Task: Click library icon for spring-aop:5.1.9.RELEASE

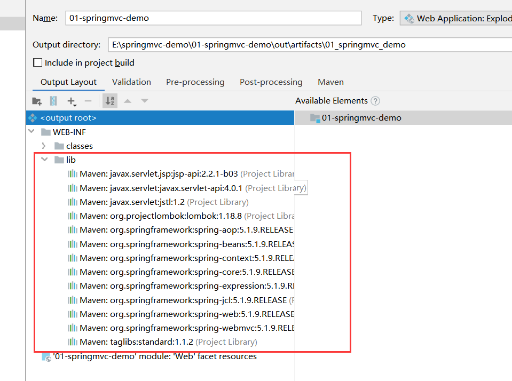Action: pyautogui.click(x=73, y=230)
